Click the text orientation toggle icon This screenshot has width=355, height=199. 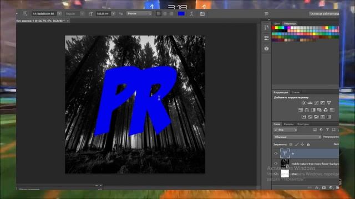[x=24, y=14]
